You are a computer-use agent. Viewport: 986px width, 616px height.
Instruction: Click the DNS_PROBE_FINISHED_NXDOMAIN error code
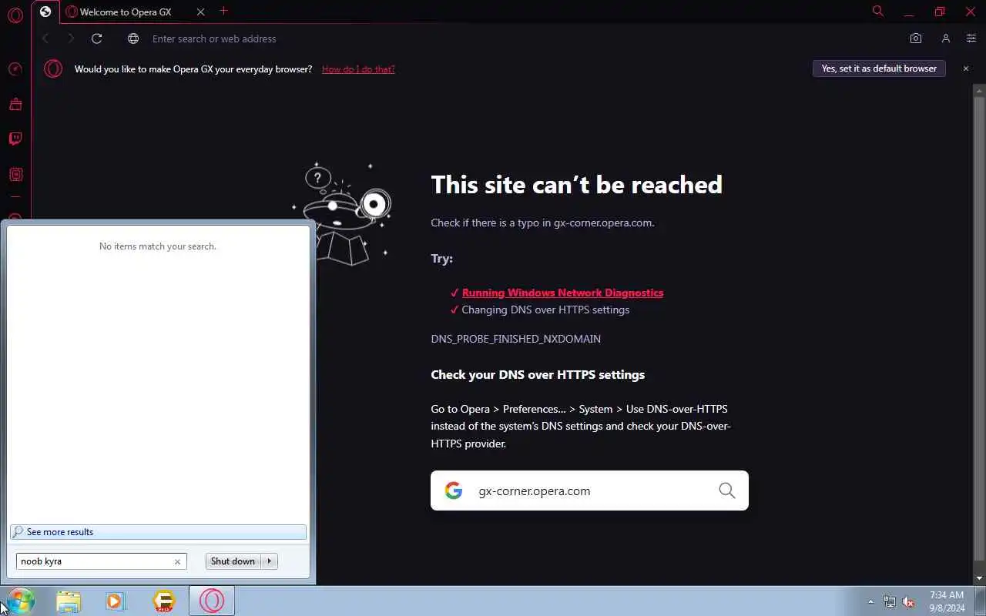coord(515,339)
